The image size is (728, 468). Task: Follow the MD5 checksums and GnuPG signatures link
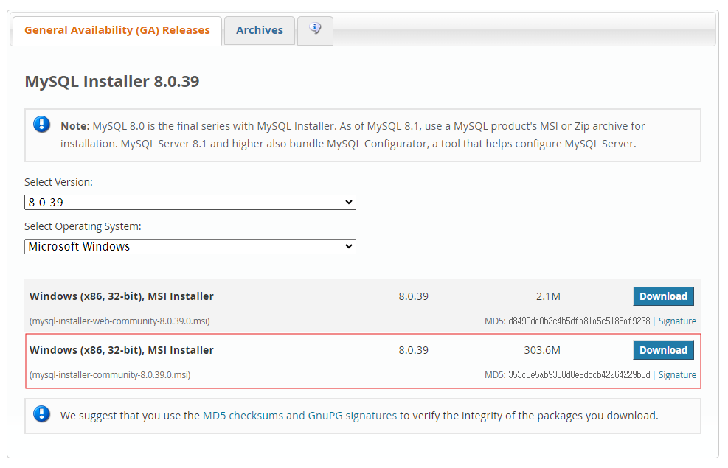point(300,416)
